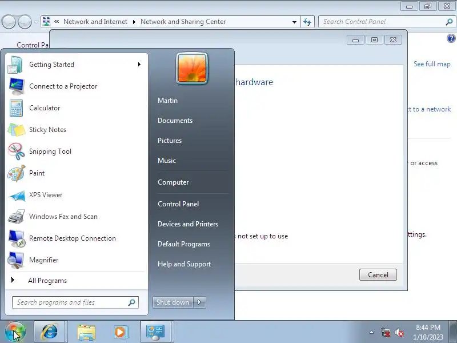The width and height of the screenshot is (457, 343).
Task: Open Music library
Action: [167, 161]
